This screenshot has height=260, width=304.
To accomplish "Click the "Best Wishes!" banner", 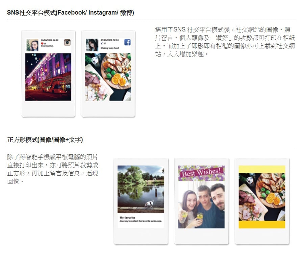I will [x=201, y=173].
